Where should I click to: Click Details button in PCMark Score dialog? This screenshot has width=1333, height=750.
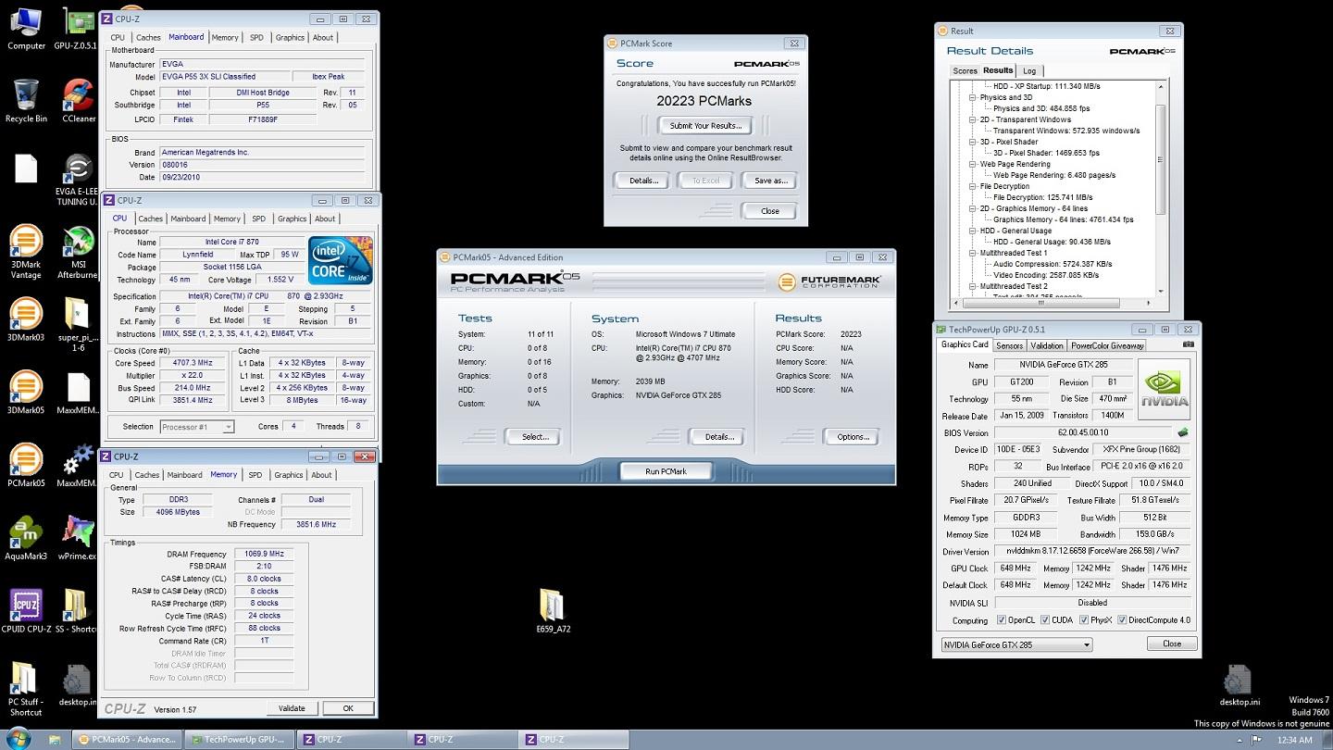pyautogui.click(x=643, y=181)
